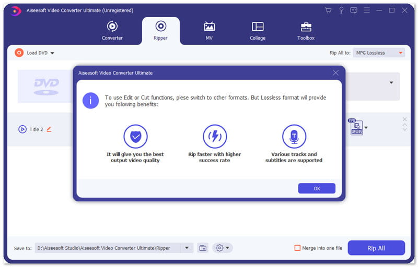Image resolution: width=418 pixels, height=267 pixels.
Task: Open the Toolbox tab
Action: [306, 31]
